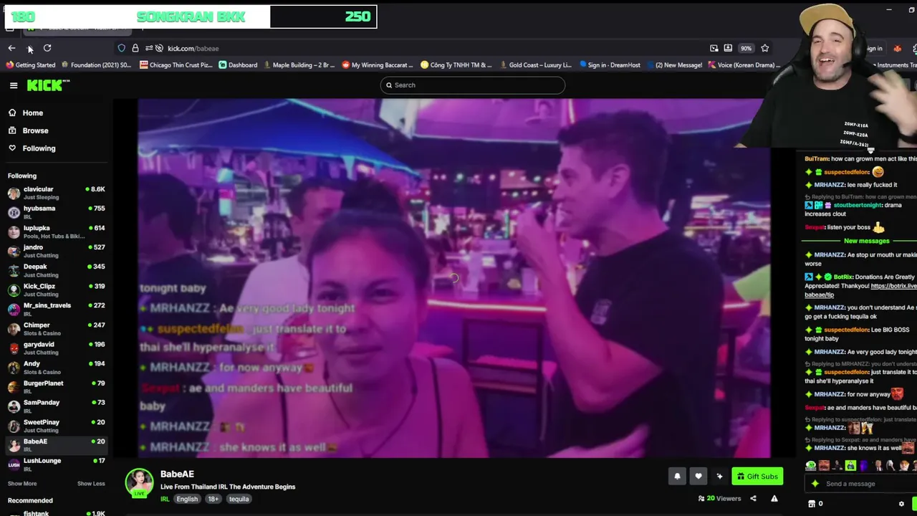This screenshot has width=917, height=516.
Task: Click the sparkle subscribe icon
Action: tap(719, 476)
